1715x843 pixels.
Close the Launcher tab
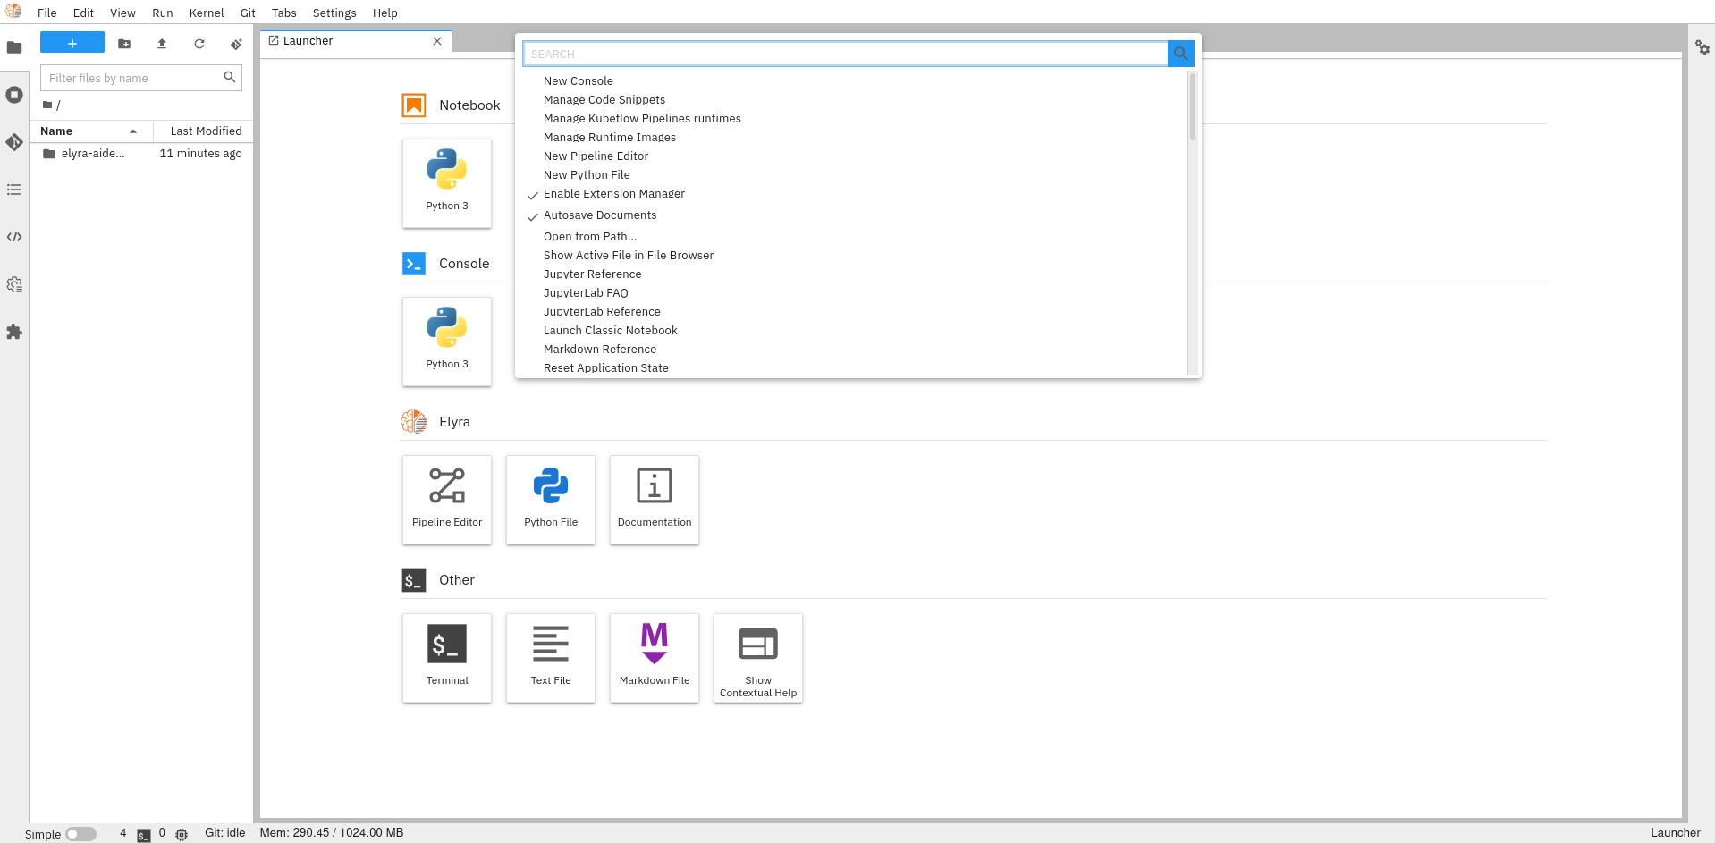(x=437, y=41)
